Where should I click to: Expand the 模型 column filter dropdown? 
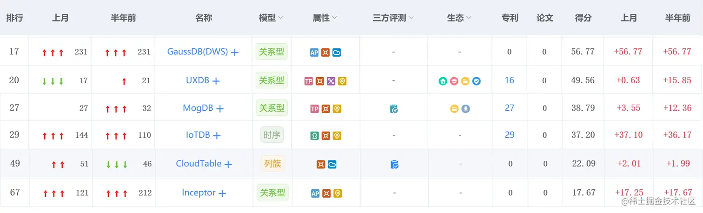[x=281, y=18]
